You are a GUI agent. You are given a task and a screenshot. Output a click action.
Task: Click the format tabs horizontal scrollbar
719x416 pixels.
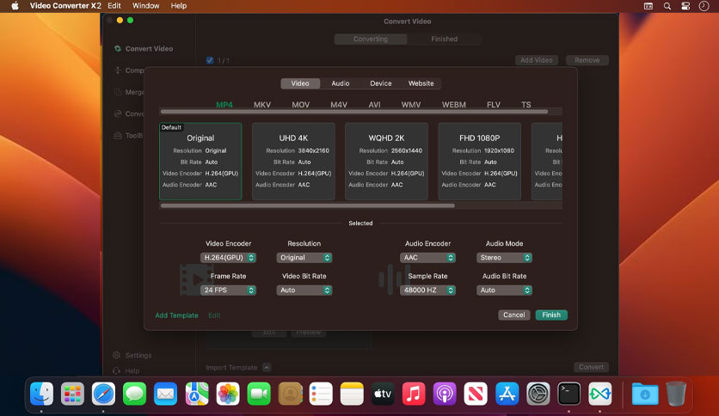pyautogui.click(x=354, y=112)
